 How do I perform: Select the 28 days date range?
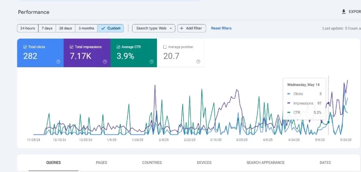tap(66, 28)
